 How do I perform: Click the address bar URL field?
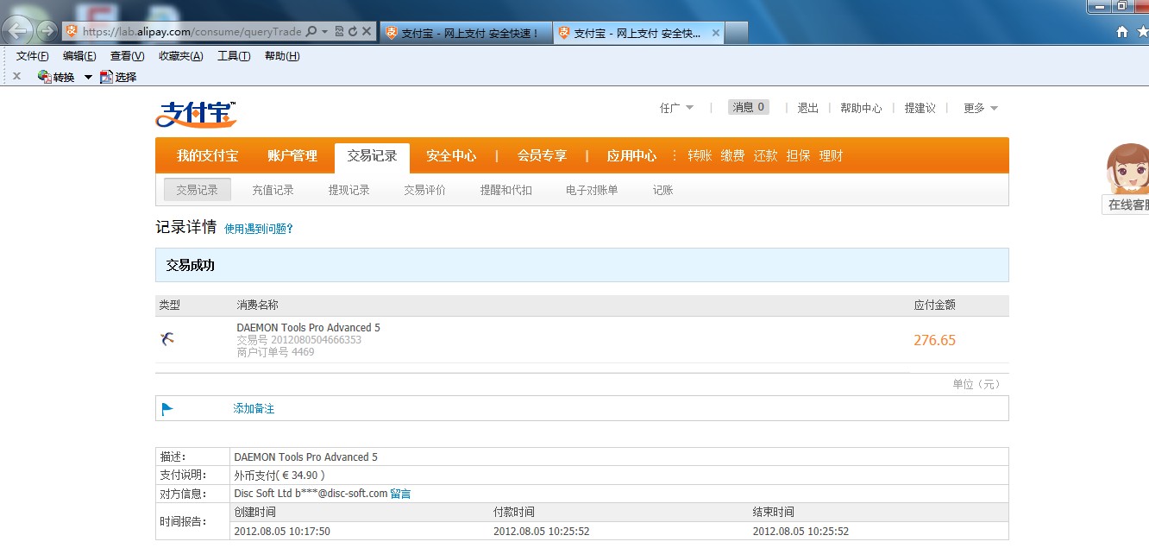(191, 32)
